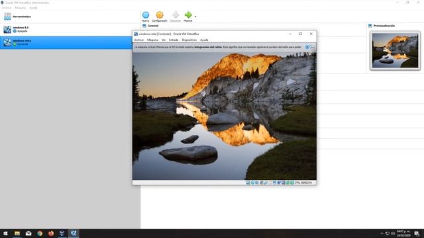The width and height of the screenshot is (424, 238).
Task: Open the Windows notification center
Action: click(417, 233)
